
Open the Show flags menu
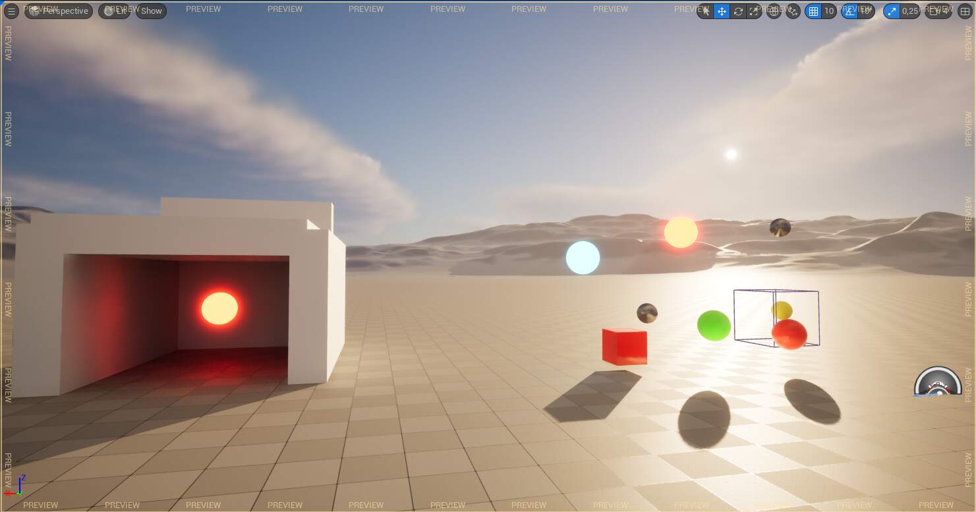pyautogui.click(x=151, y=11)
